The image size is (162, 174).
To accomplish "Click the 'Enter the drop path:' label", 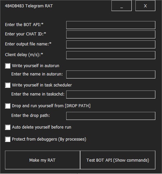I will click(31, 116).
